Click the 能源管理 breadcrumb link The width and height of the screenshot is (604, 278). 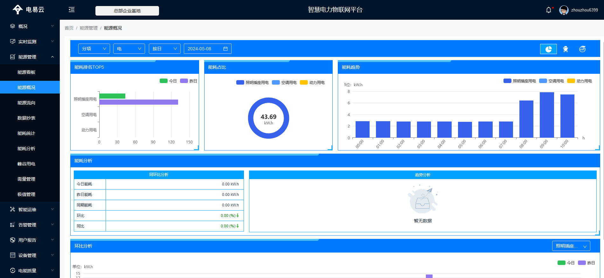click(89, 28)
